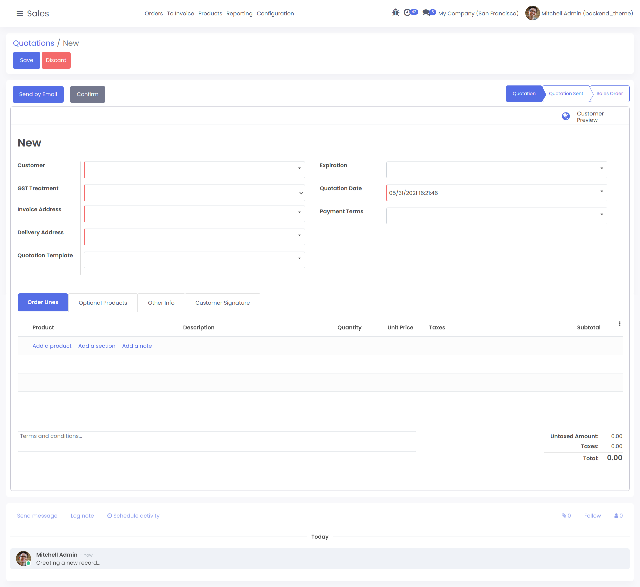Open the hamburger apps menu icon
This screenshot has height=587, width=640.
(20, 13)
